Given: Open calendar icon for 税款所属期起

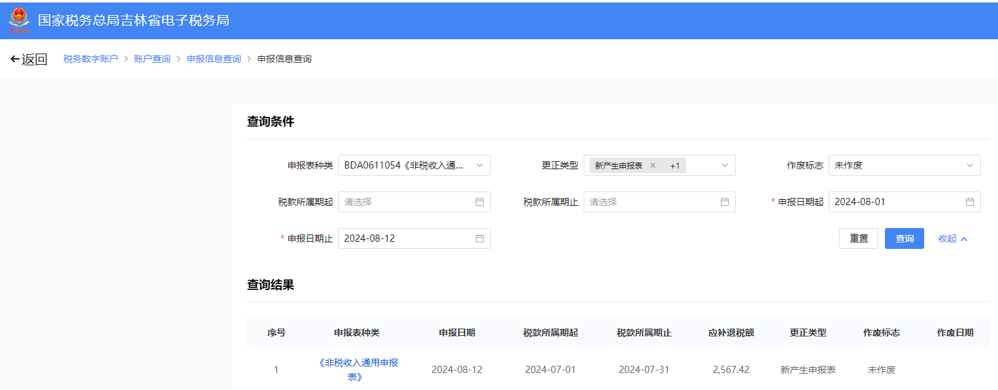Looking at the screenshot, I should (480, 202).
